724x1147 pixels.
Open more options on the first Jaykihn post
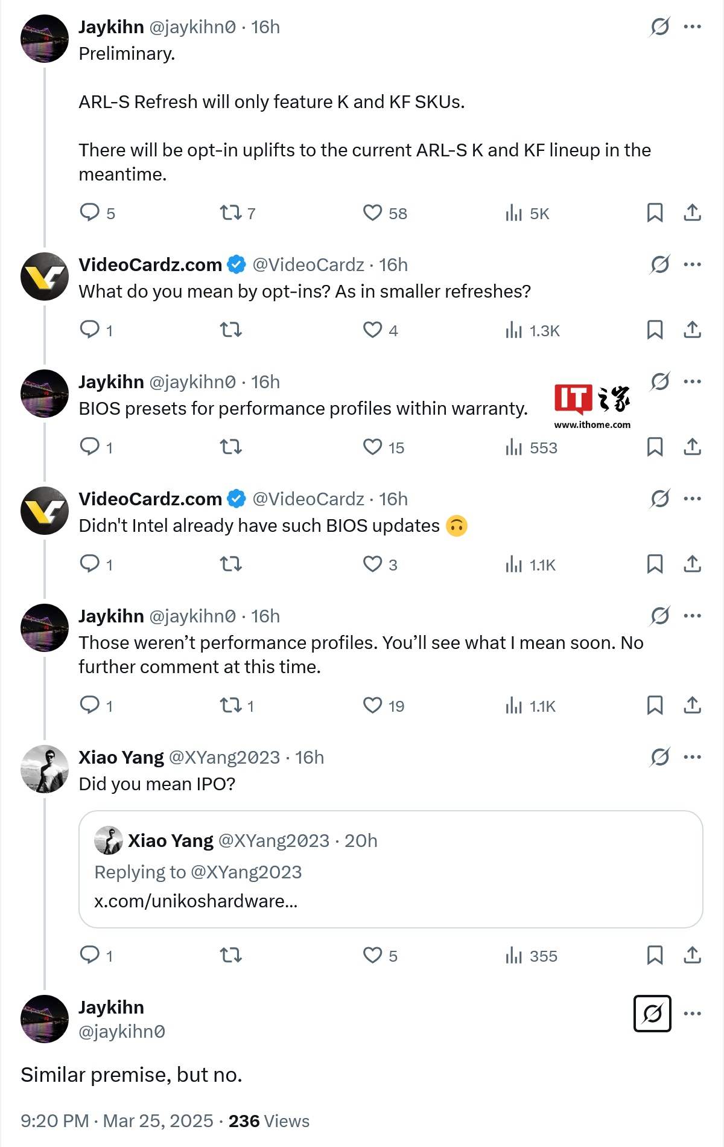[692, 27]
